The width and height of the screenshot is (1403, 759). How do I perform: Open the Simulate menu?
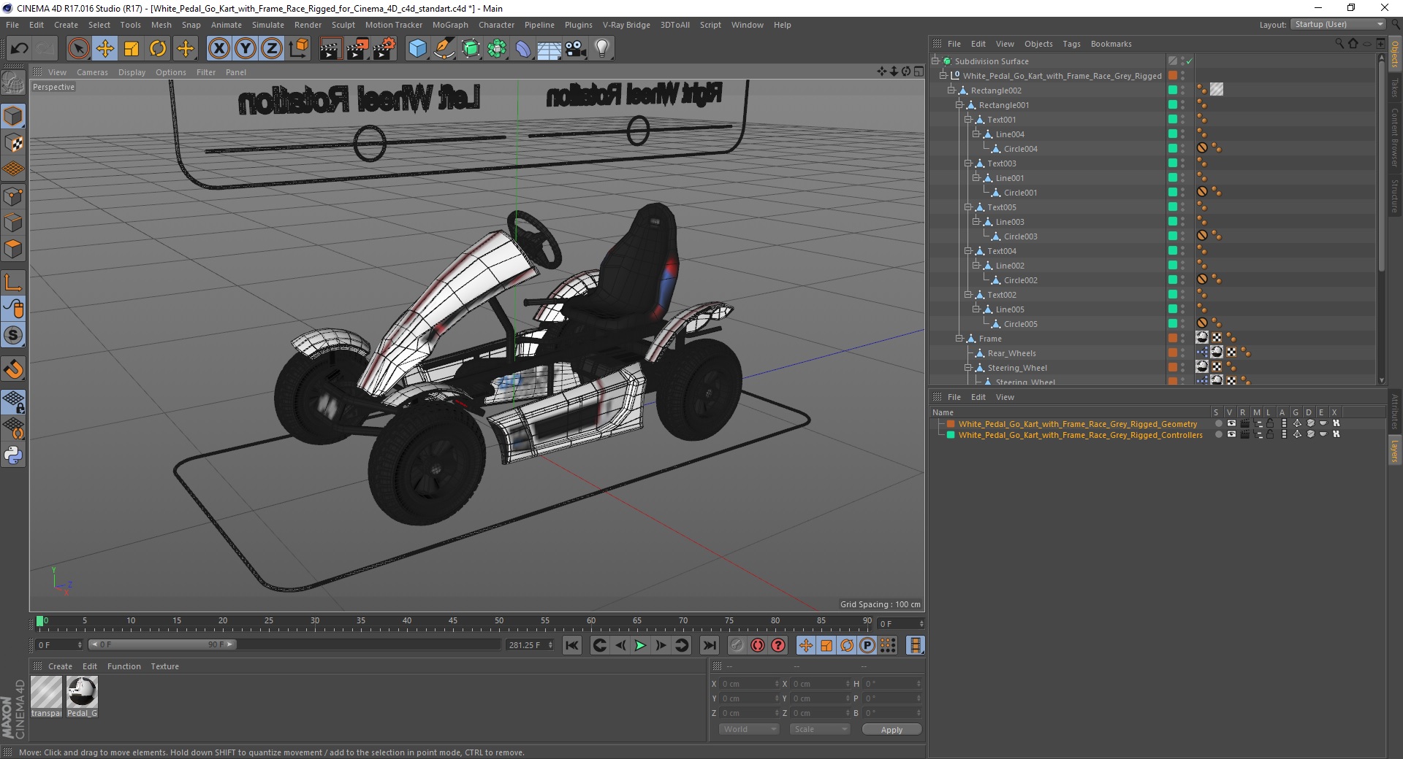[268, 25]
